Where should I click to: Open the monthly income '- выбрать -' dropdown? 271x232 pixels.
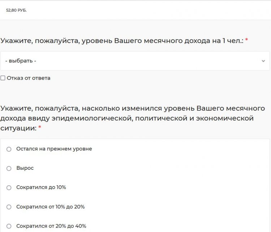pos(135,61)
